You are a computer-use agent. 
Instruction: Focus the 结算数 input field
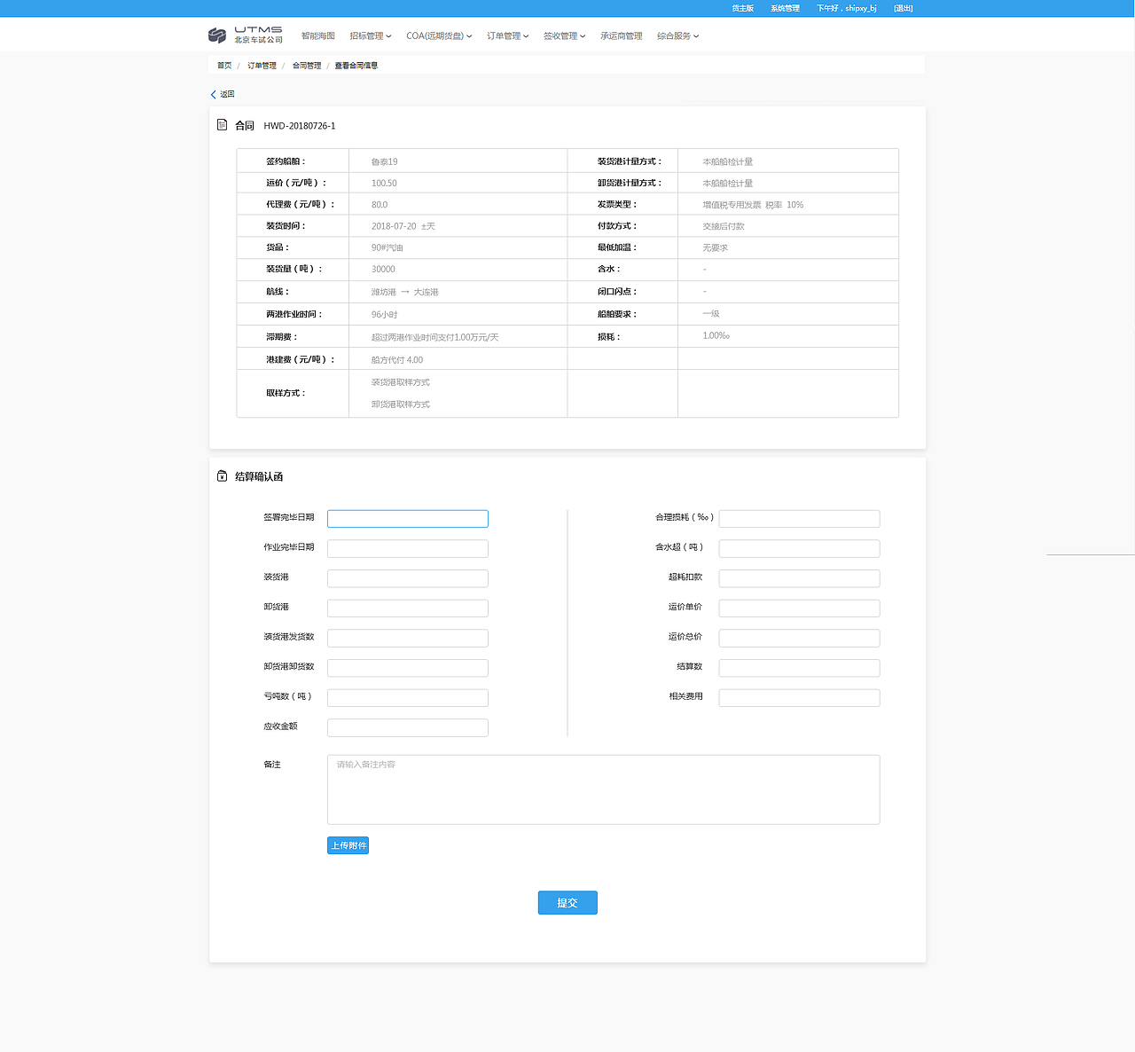point(799,668)
